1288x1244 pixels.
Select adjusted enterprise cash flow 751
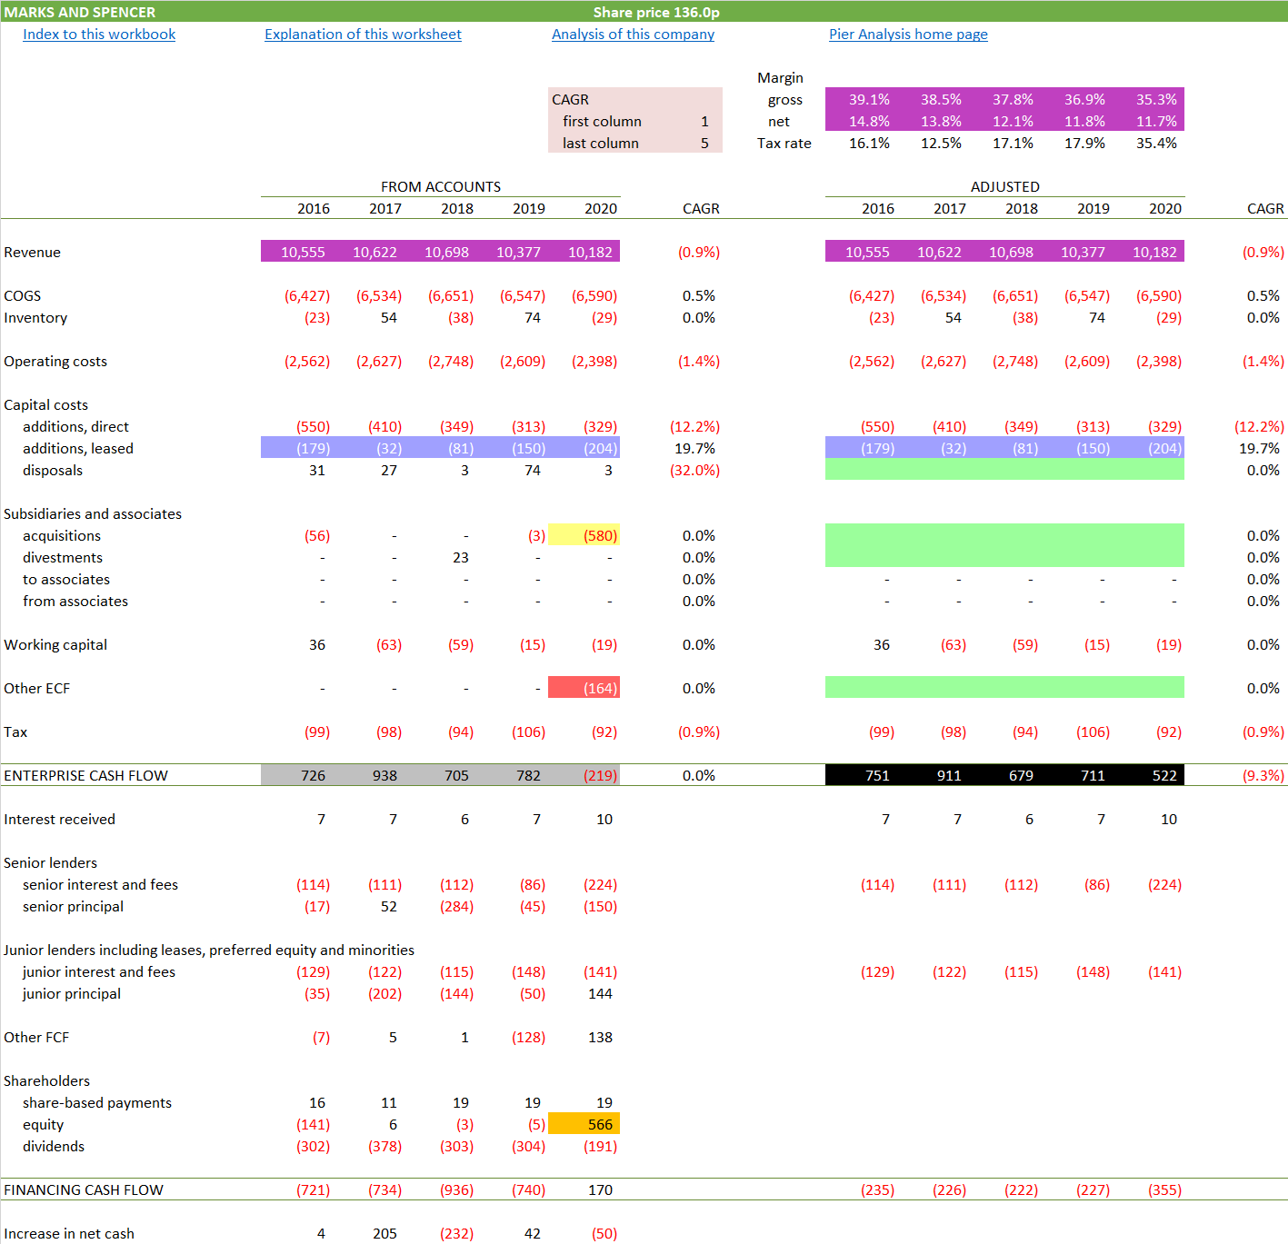click(878, 776)
